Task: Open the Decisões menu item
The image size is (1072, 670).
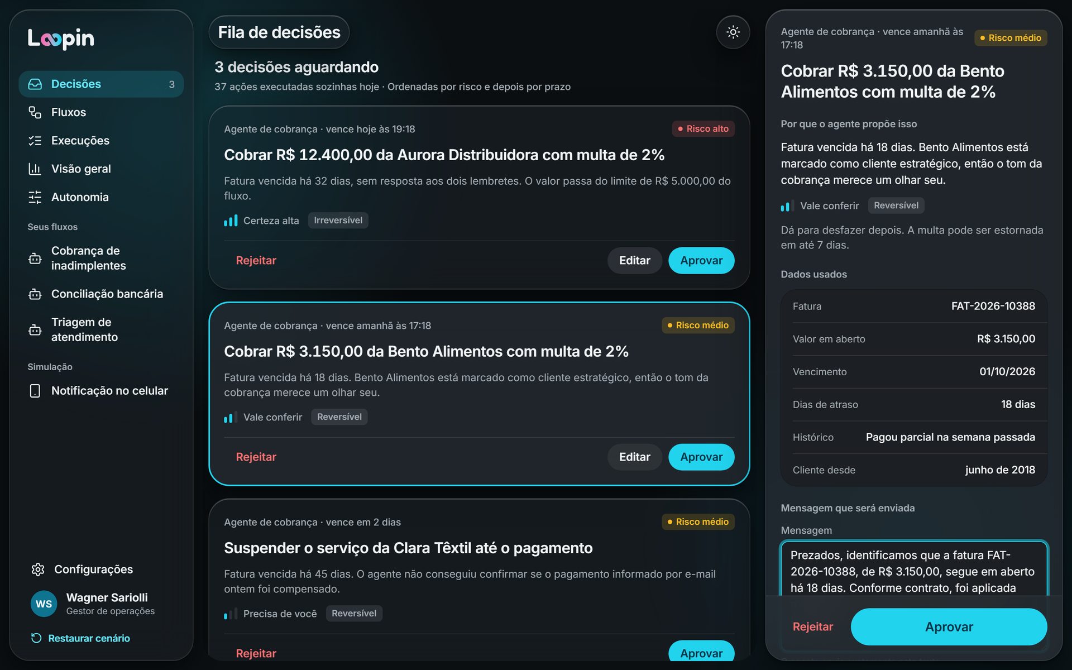Action: click(x=101, y=84)
